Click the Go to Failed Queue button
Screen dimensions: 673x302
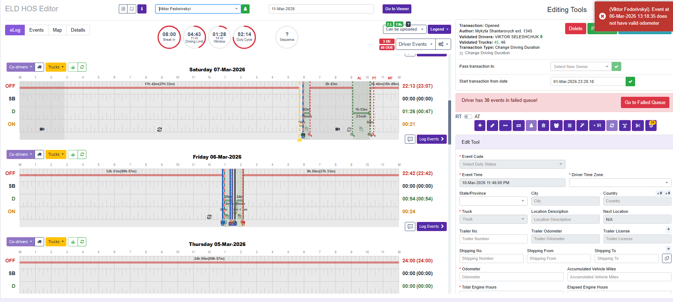pyautogui.click(x=645, y=102)
